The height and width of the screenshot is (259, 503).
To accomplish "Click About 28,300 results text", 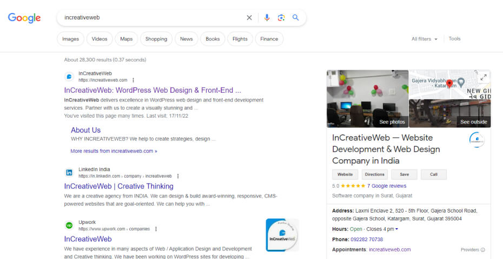I will 105,59.
